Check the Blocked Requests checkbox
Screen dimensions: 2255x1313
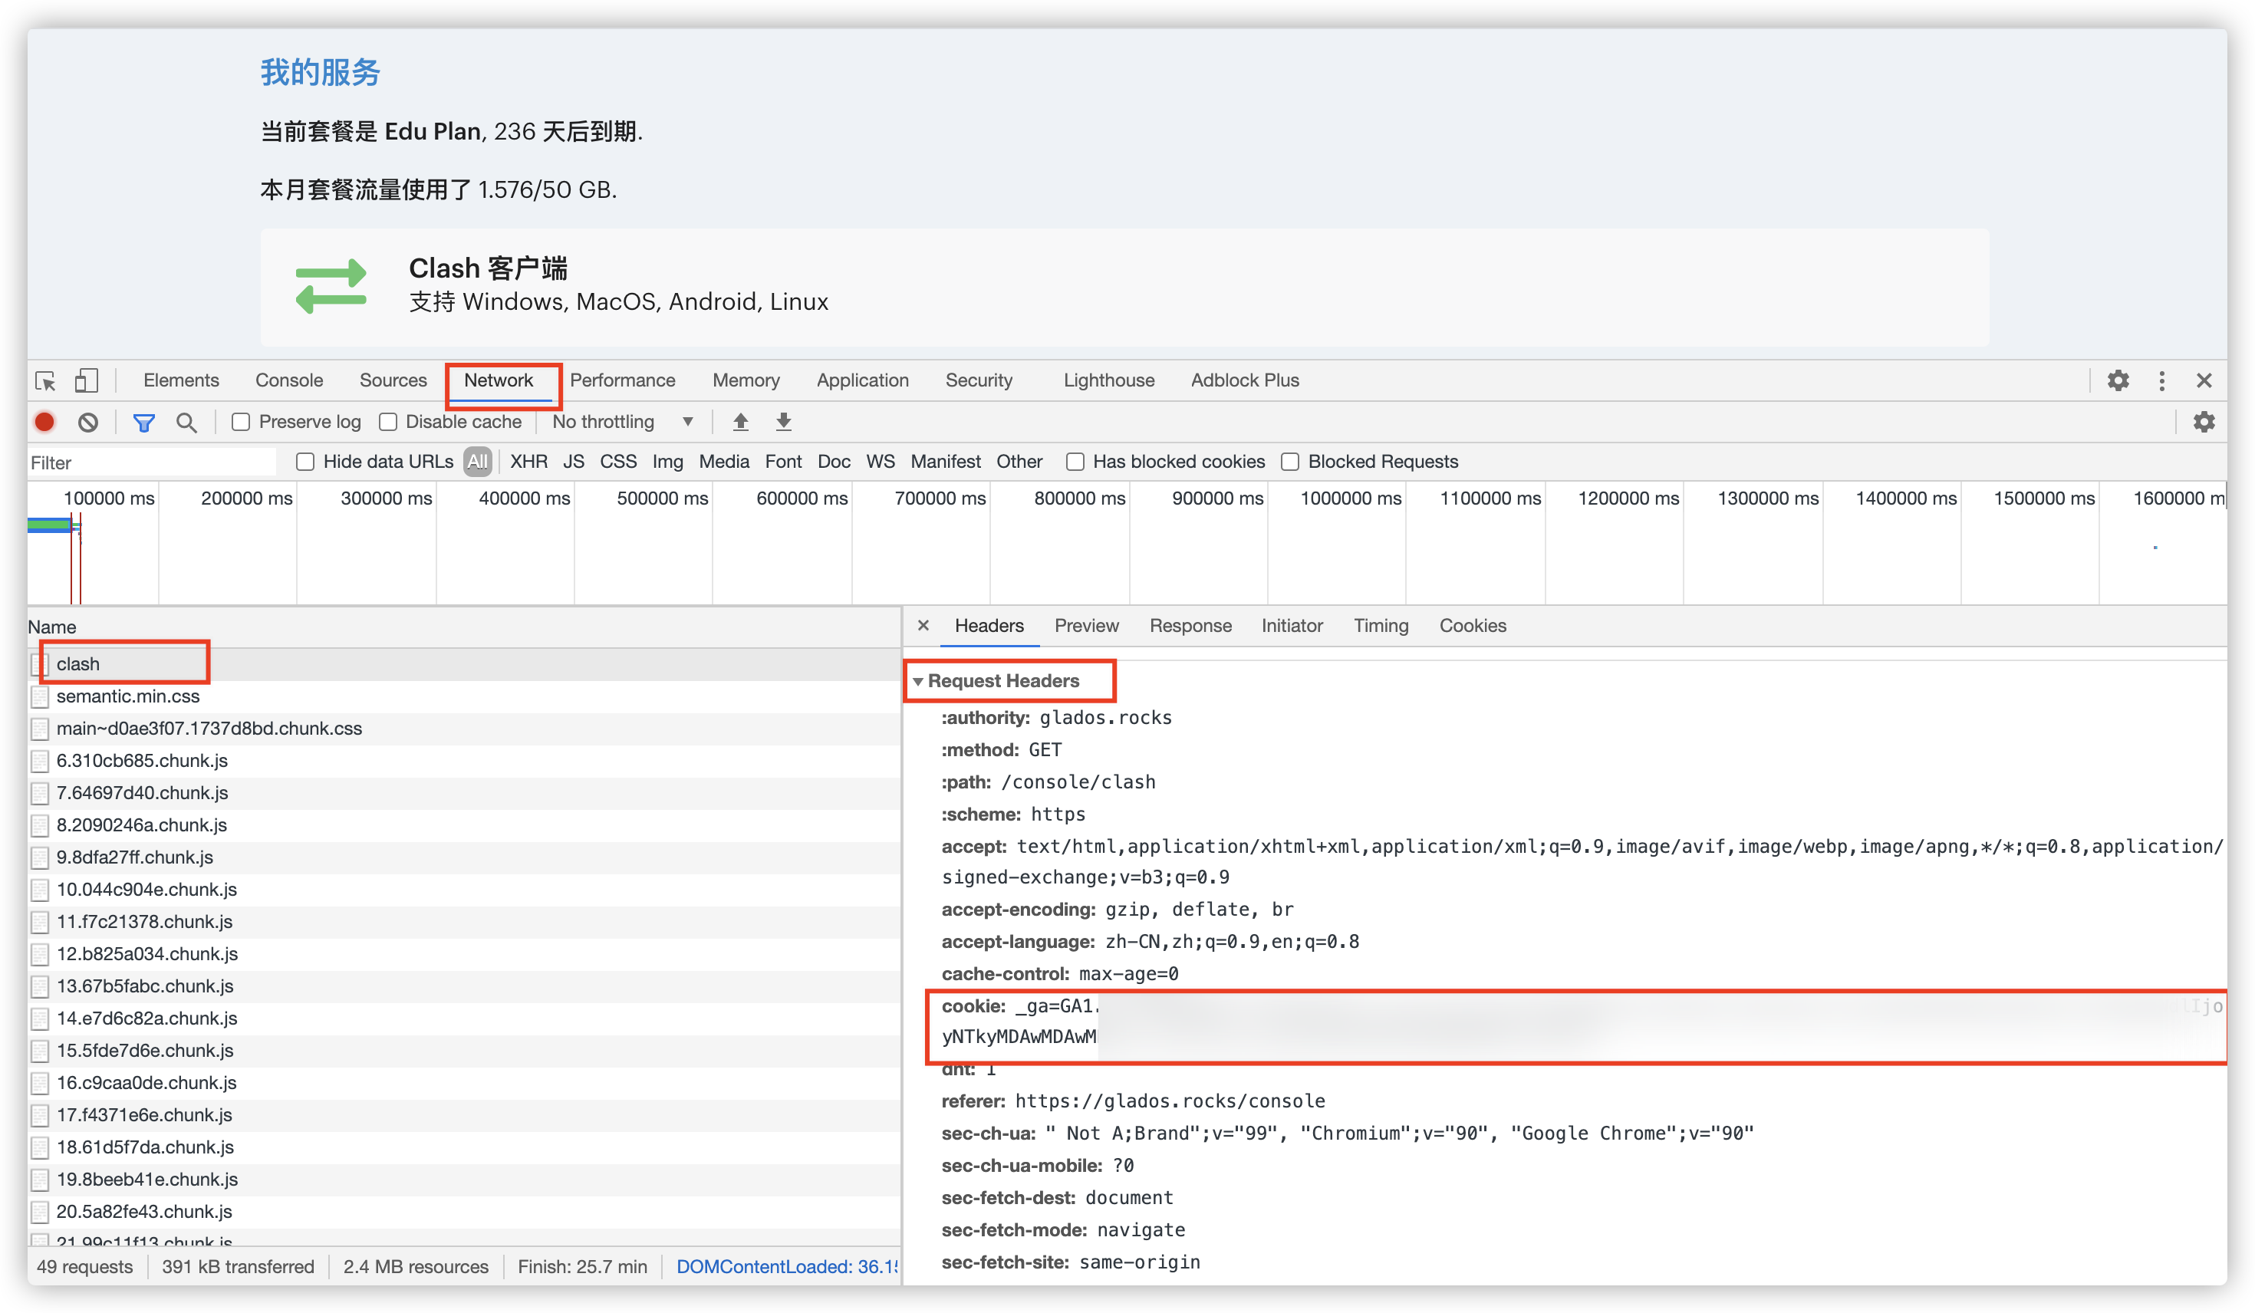(x=1290, y=461)
